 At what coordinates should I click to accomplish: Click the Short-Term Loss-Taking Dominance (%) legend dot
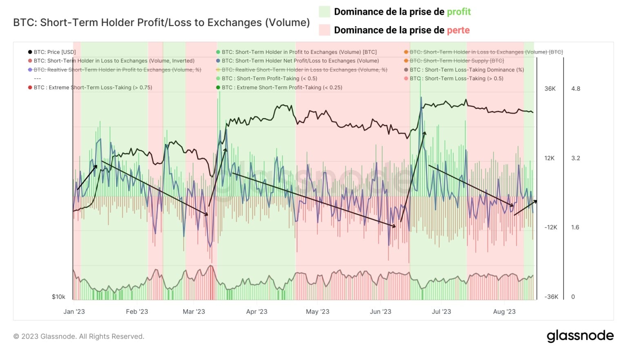click(406, 70)
